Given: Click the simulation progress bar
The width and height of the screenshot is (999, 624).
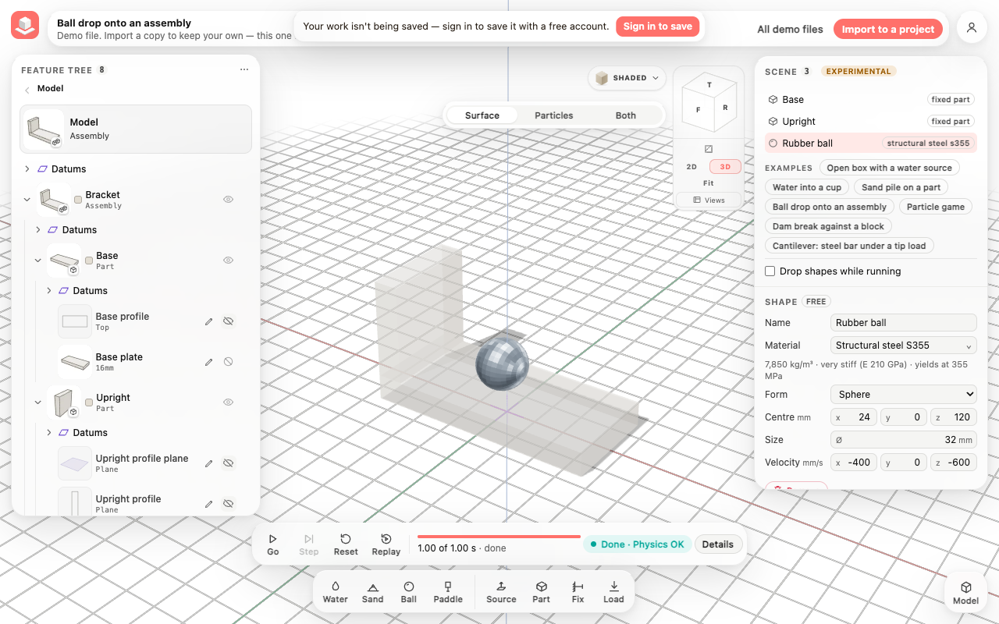Looking at the screenshot, I should (x=499, y=537).
